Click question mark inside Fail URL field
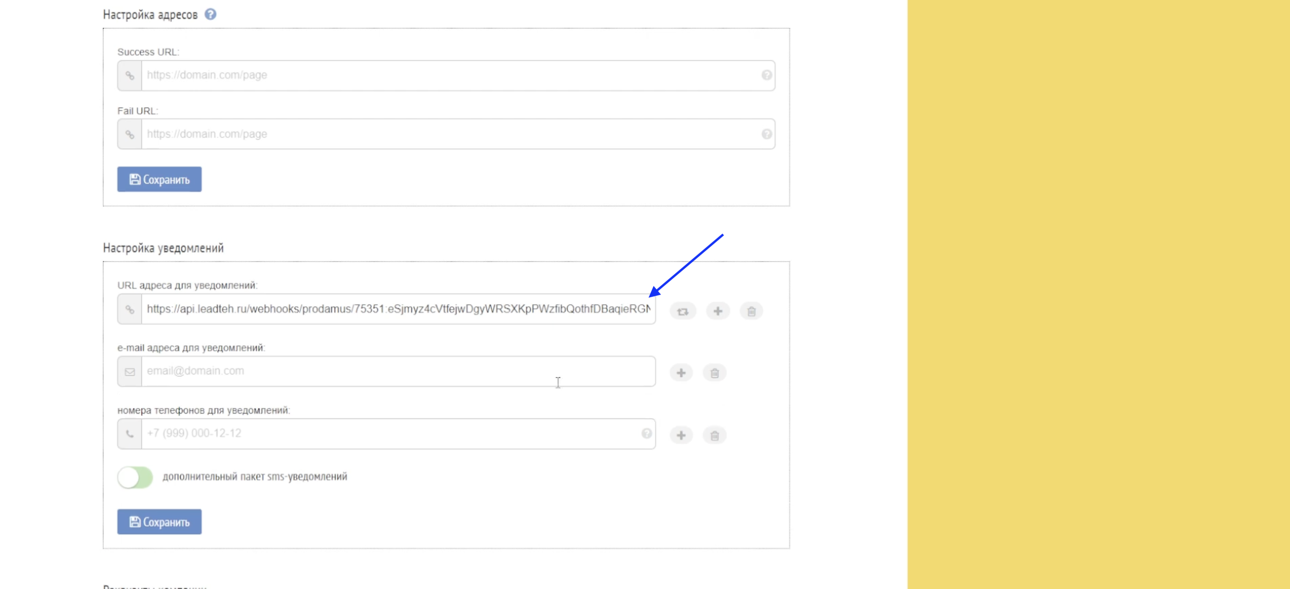This screenshot has height=589, width=1290. (766, 134)
